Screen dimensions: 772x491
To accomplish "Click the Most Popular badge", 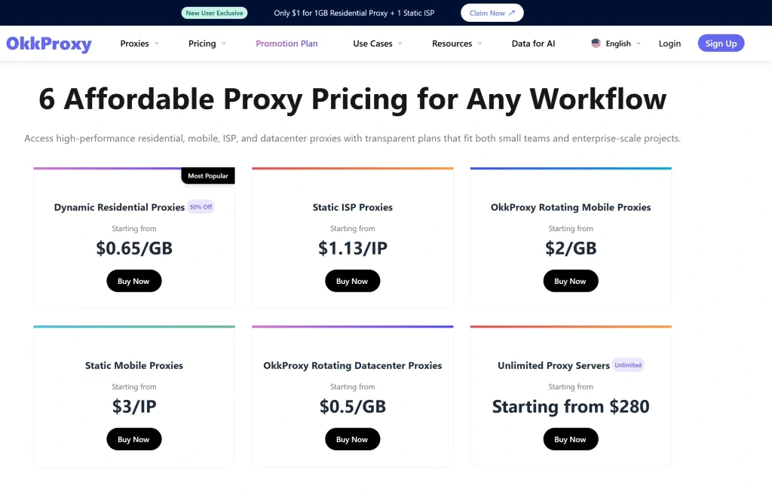I will [x=207, y=175].
